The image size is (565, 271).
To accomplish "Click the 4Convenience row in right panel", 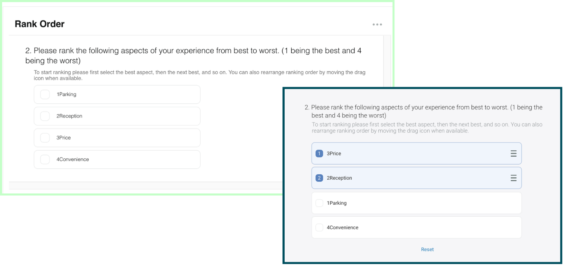I will click(x=417, y=228).
